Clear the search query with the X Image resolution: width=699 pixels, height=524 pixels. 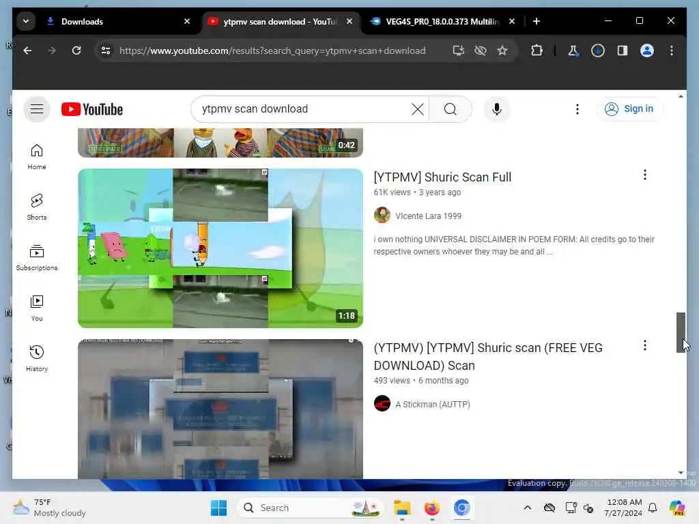(417, 109)
